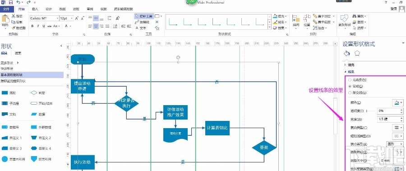
Task: Switch to the 设计 ribbon tab
Action: [49, 9]
